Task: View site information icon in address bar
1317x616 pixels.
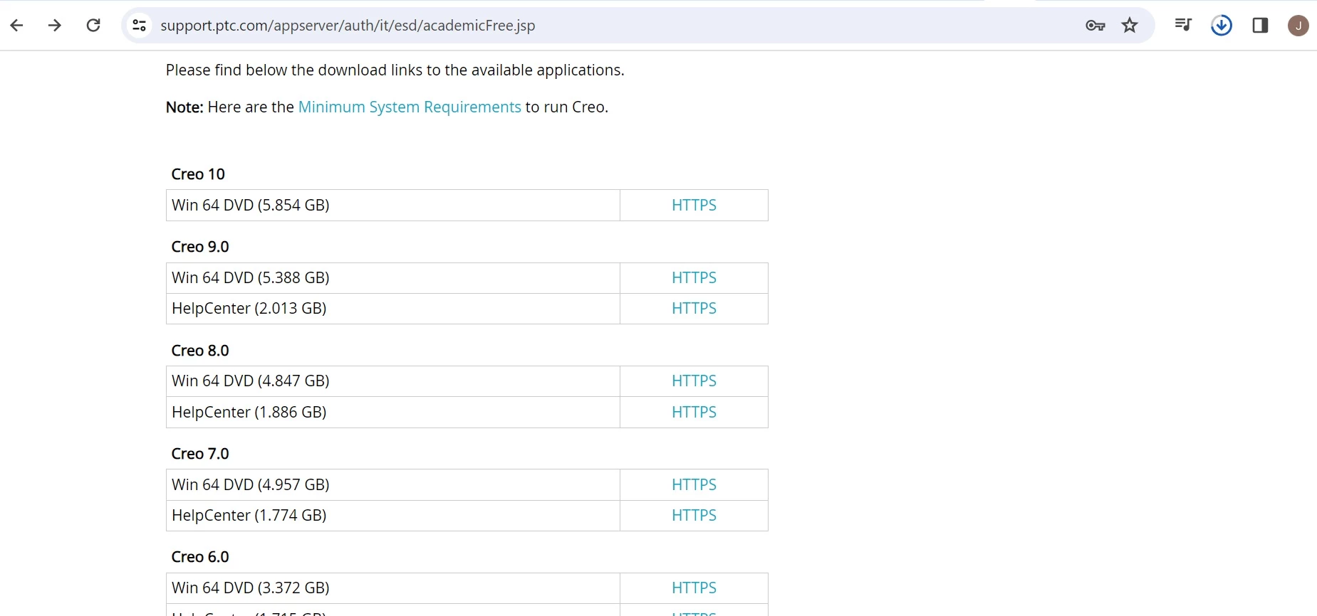Action: coord(139,26)
